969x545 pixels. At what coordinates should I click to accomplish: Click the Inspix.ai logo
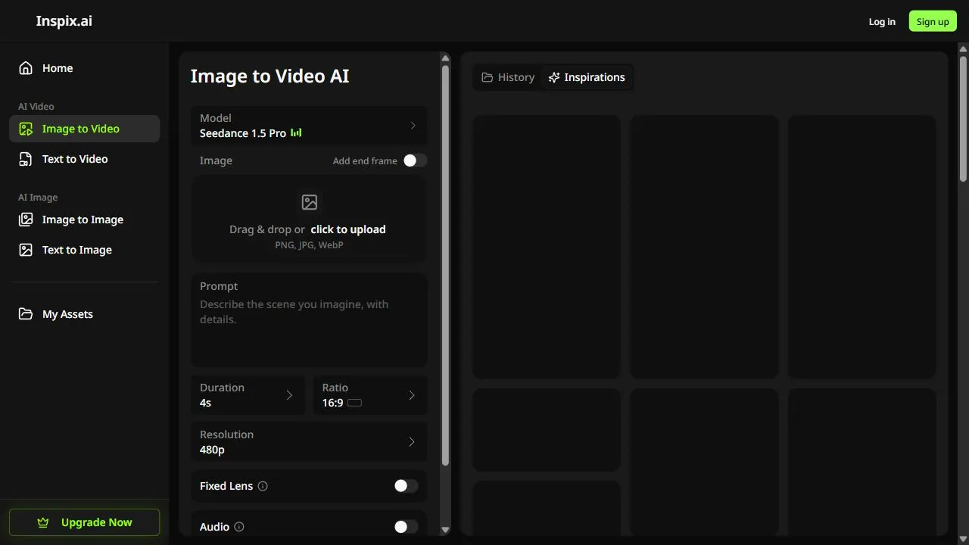(x=64, y=21)
